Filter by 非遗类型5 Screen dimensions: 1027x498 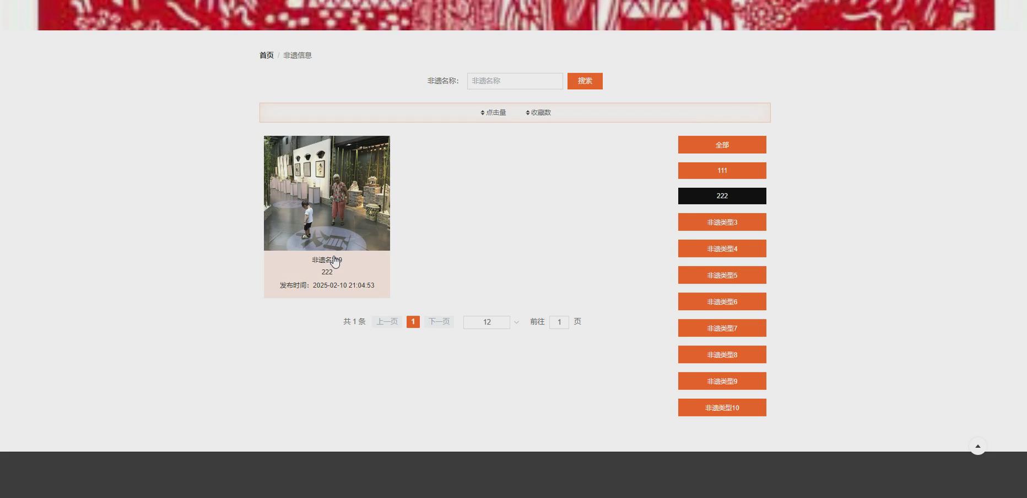click(x=722, y=275)
